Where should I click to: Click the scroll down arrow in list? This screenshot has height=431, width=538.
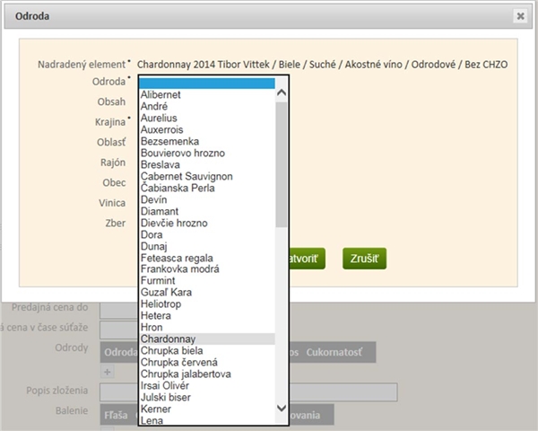point(282,409)
